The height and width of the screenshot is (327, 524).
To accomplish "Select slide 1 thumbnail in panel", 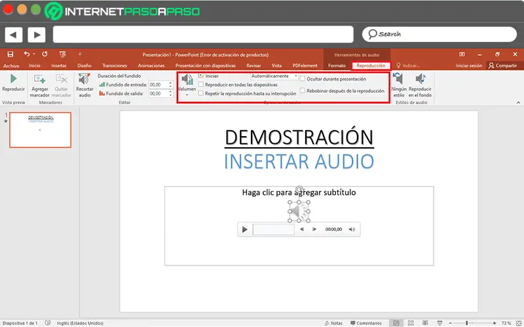I will click(40, 129).
